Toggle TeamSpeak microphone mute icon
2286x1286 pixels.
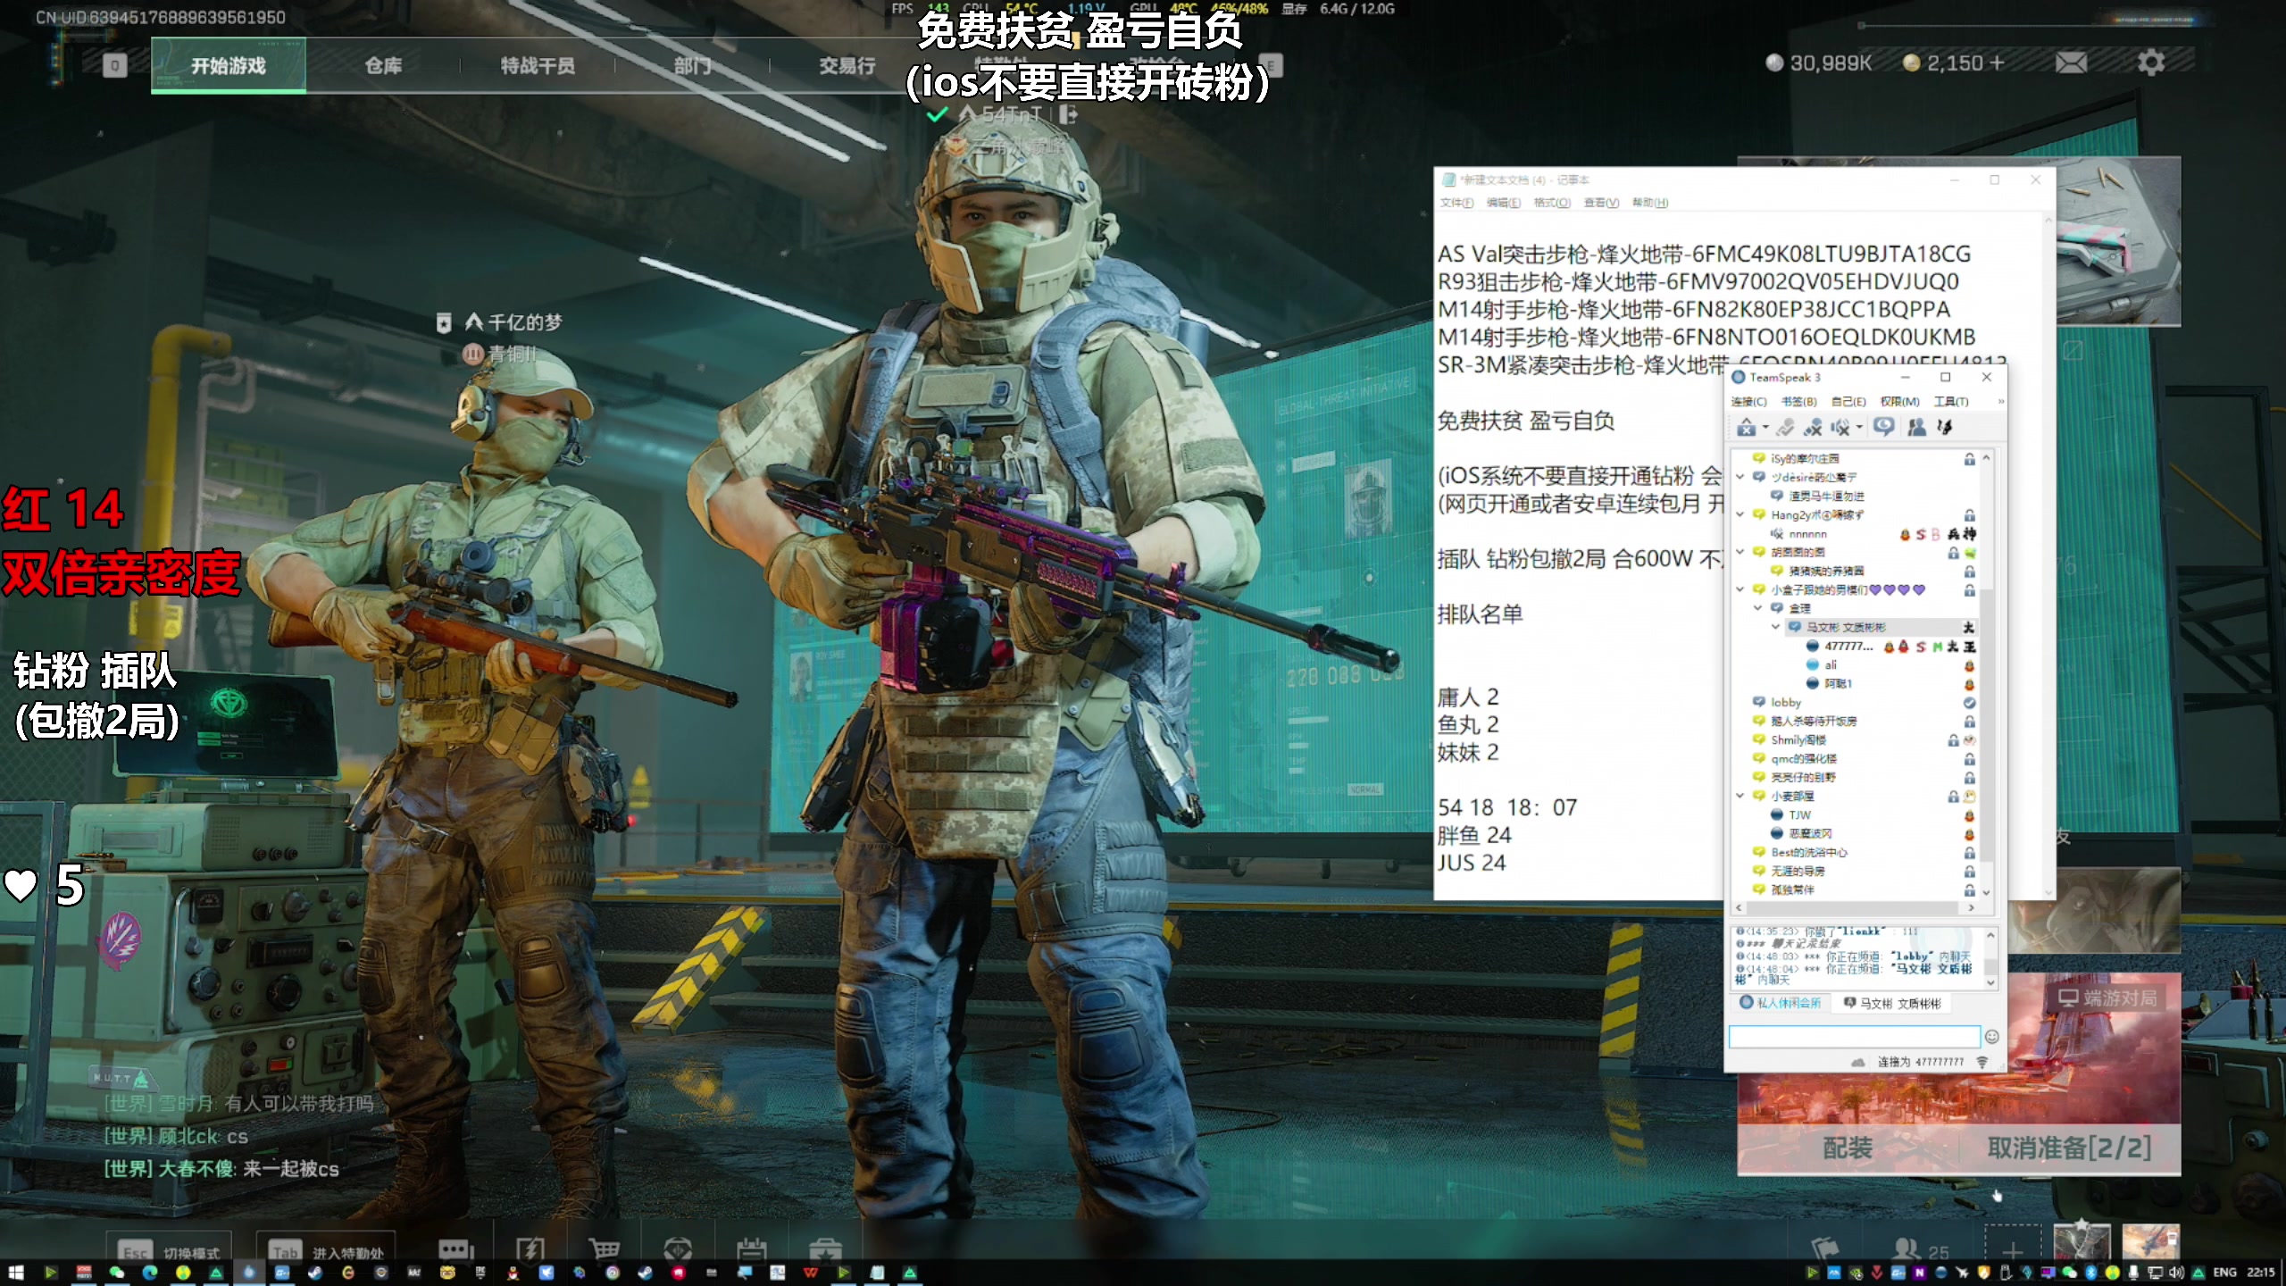[1813, 428]
